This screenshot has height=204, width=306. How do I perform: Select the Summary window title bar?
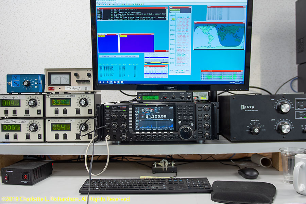(156, 66)
